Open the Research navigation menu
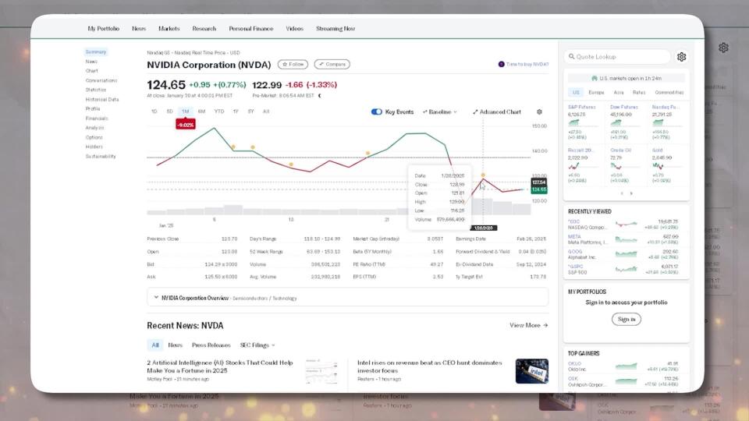749x421 pixels. [x=204, y=29]
